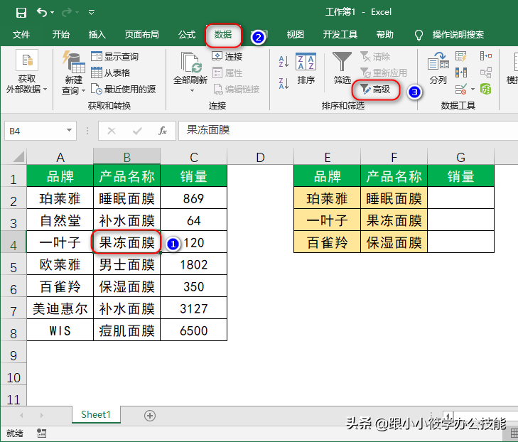Screen dimensions: 518x442
Task: Open 最近使用的源
Action: coord(123,90)
